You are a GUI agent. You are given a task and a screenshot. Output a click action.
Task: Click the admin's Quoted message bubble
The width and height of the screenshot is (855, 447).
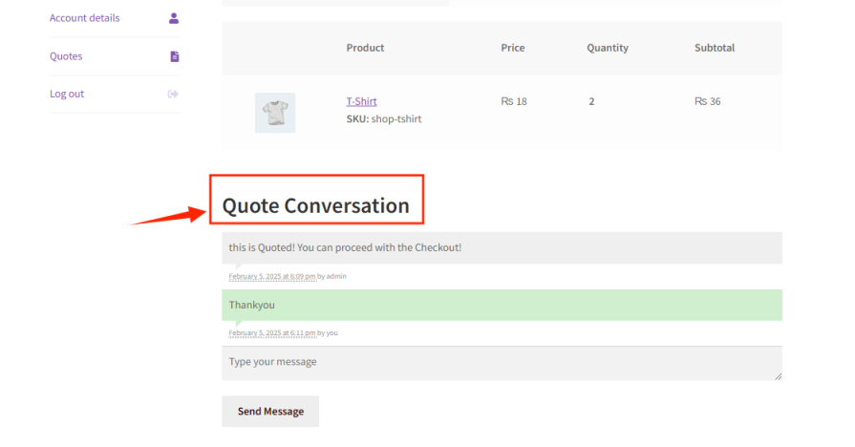(x=501, y=248)
